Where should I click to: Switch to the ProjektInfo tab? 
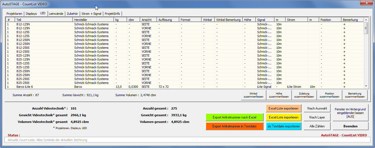(113, 14)
